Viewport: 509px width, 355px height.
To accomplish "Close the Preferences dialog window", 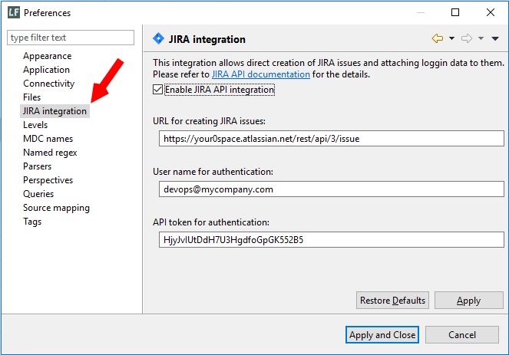I will [491, 12].
